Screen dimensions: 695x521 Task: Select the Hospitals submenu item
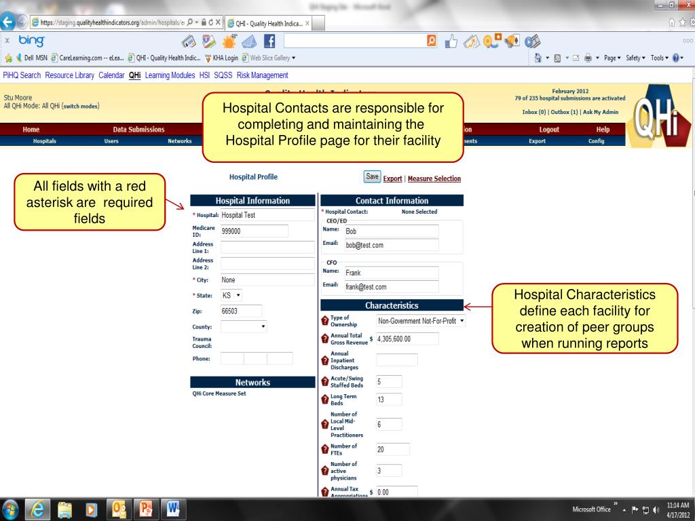(45, 141)
